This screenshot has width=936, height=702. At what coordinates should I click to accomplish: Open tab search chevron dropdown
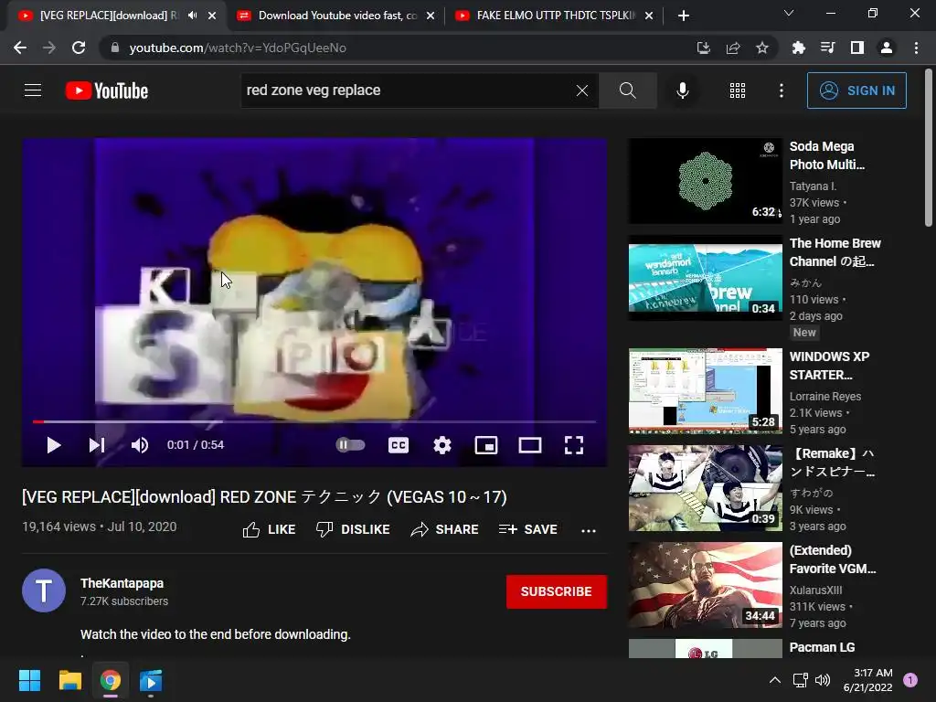[x=789, y=13]
